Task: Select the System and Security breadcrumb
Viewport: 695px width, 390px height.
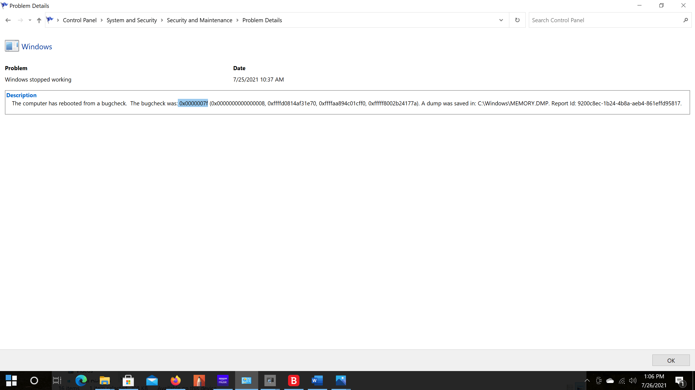Action: (132, 20)
